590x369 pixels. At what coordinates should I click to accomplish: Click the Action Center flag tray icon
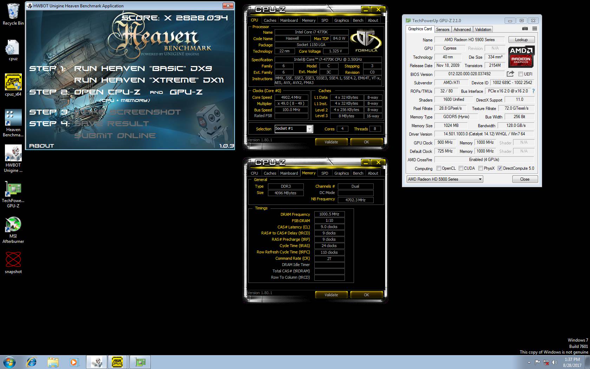click(538, 362)
